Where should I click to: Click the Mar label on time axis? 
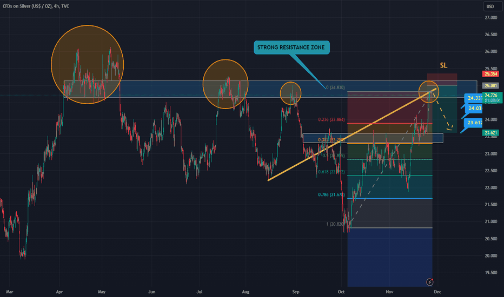tap(10, 292)
